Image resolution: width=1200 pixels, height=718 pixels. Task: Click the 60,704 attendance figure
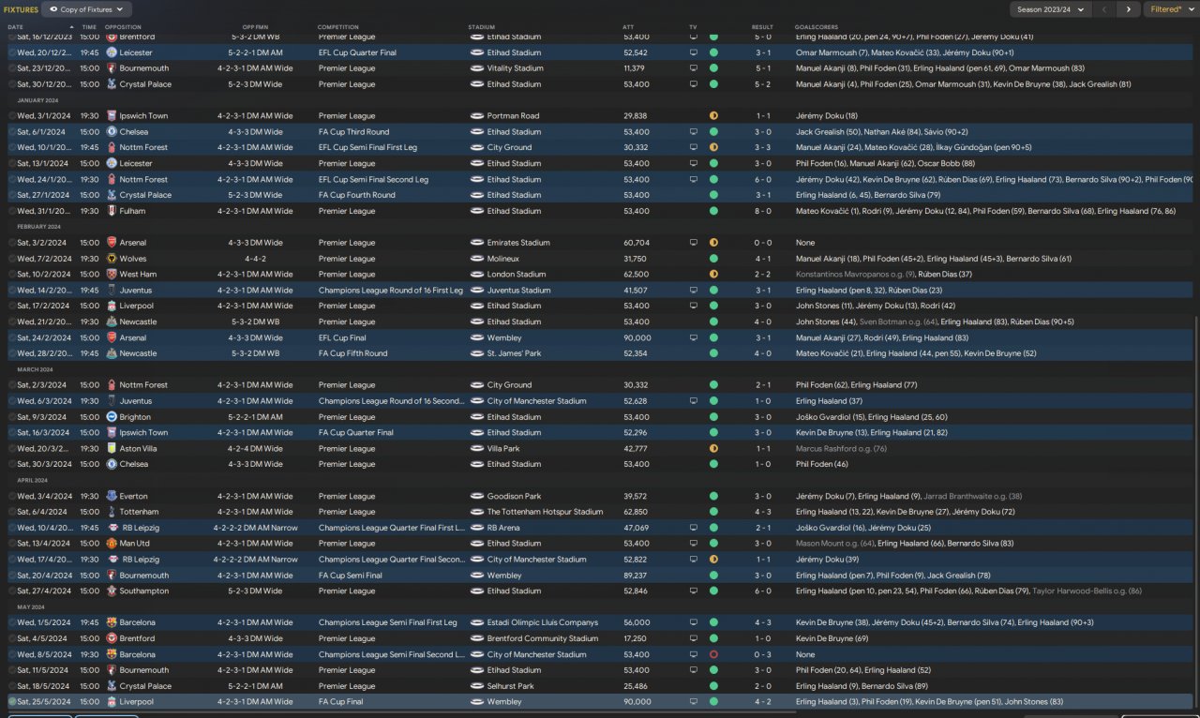point(635,243)
